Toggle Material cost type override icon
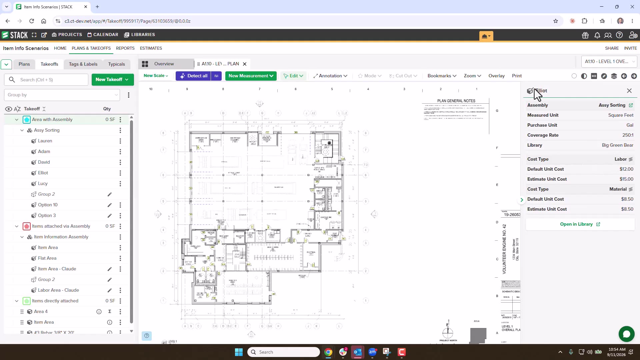This screenshot has width=640, height=360. (x=631, y=189)
